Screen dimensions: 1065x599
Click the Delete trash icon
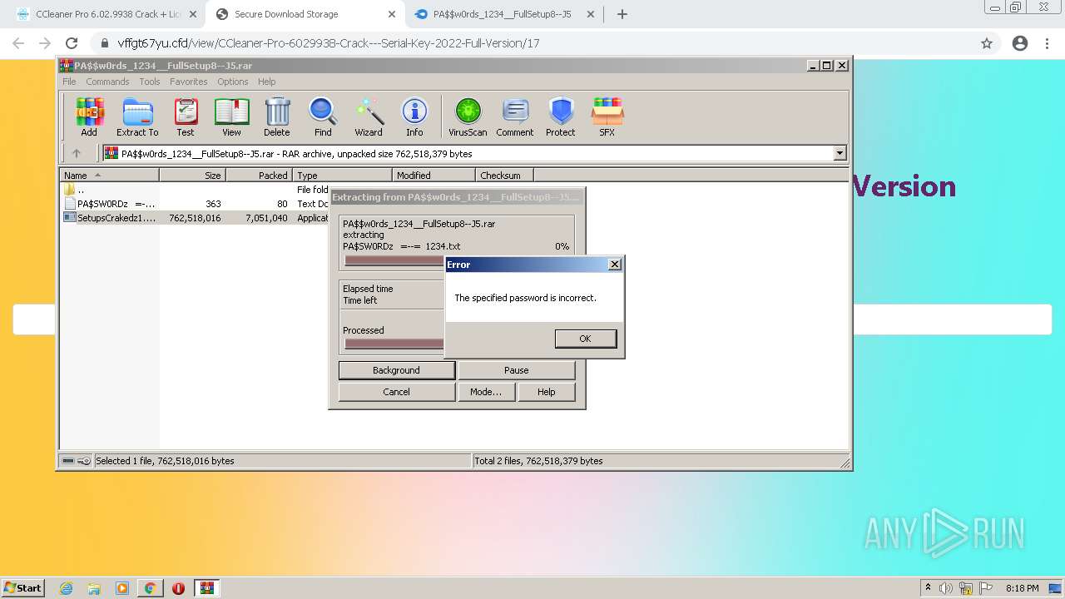(x=277, y=116)
